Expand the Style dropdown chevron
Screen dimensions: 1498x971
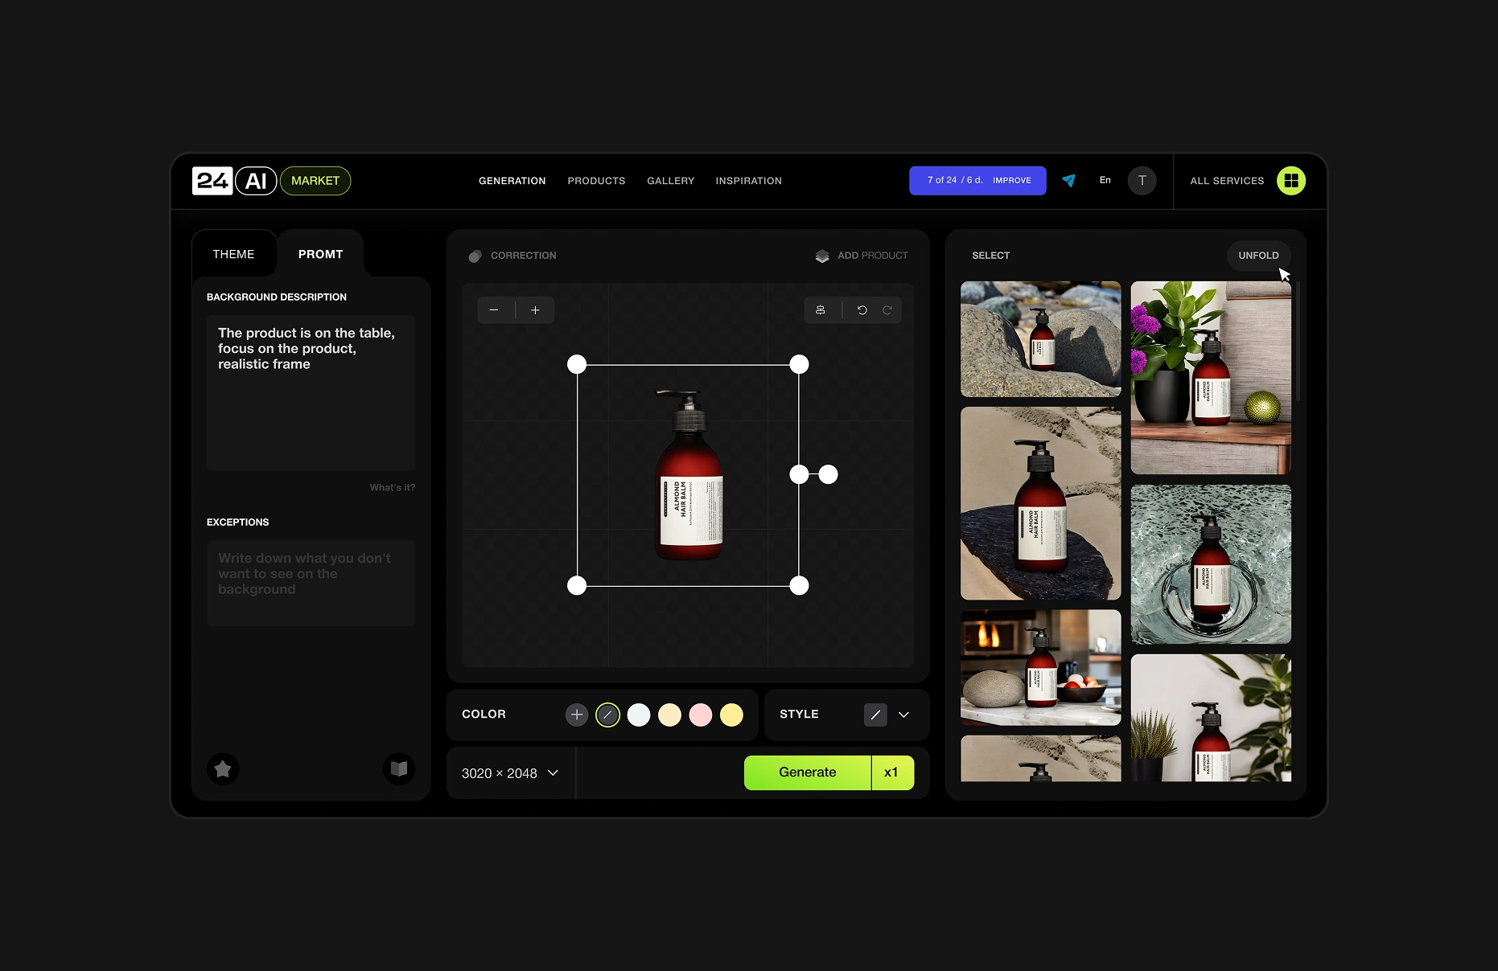point(903,715)
